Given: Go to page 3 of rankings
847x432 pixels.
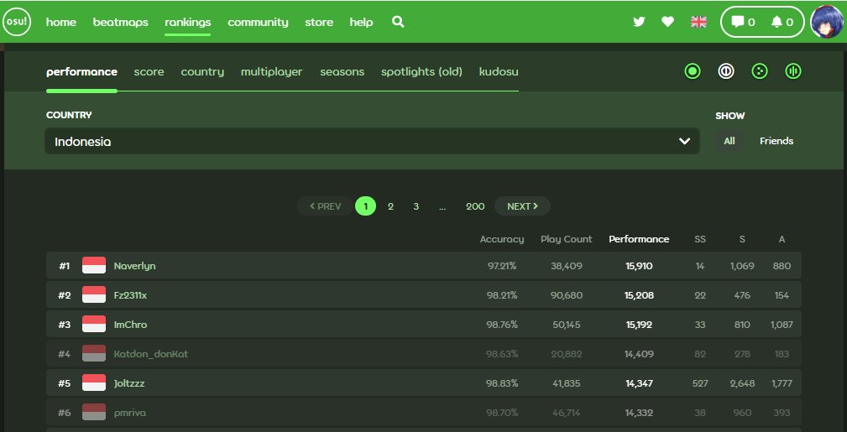Looking at the screenshot, I should (416, 206).
